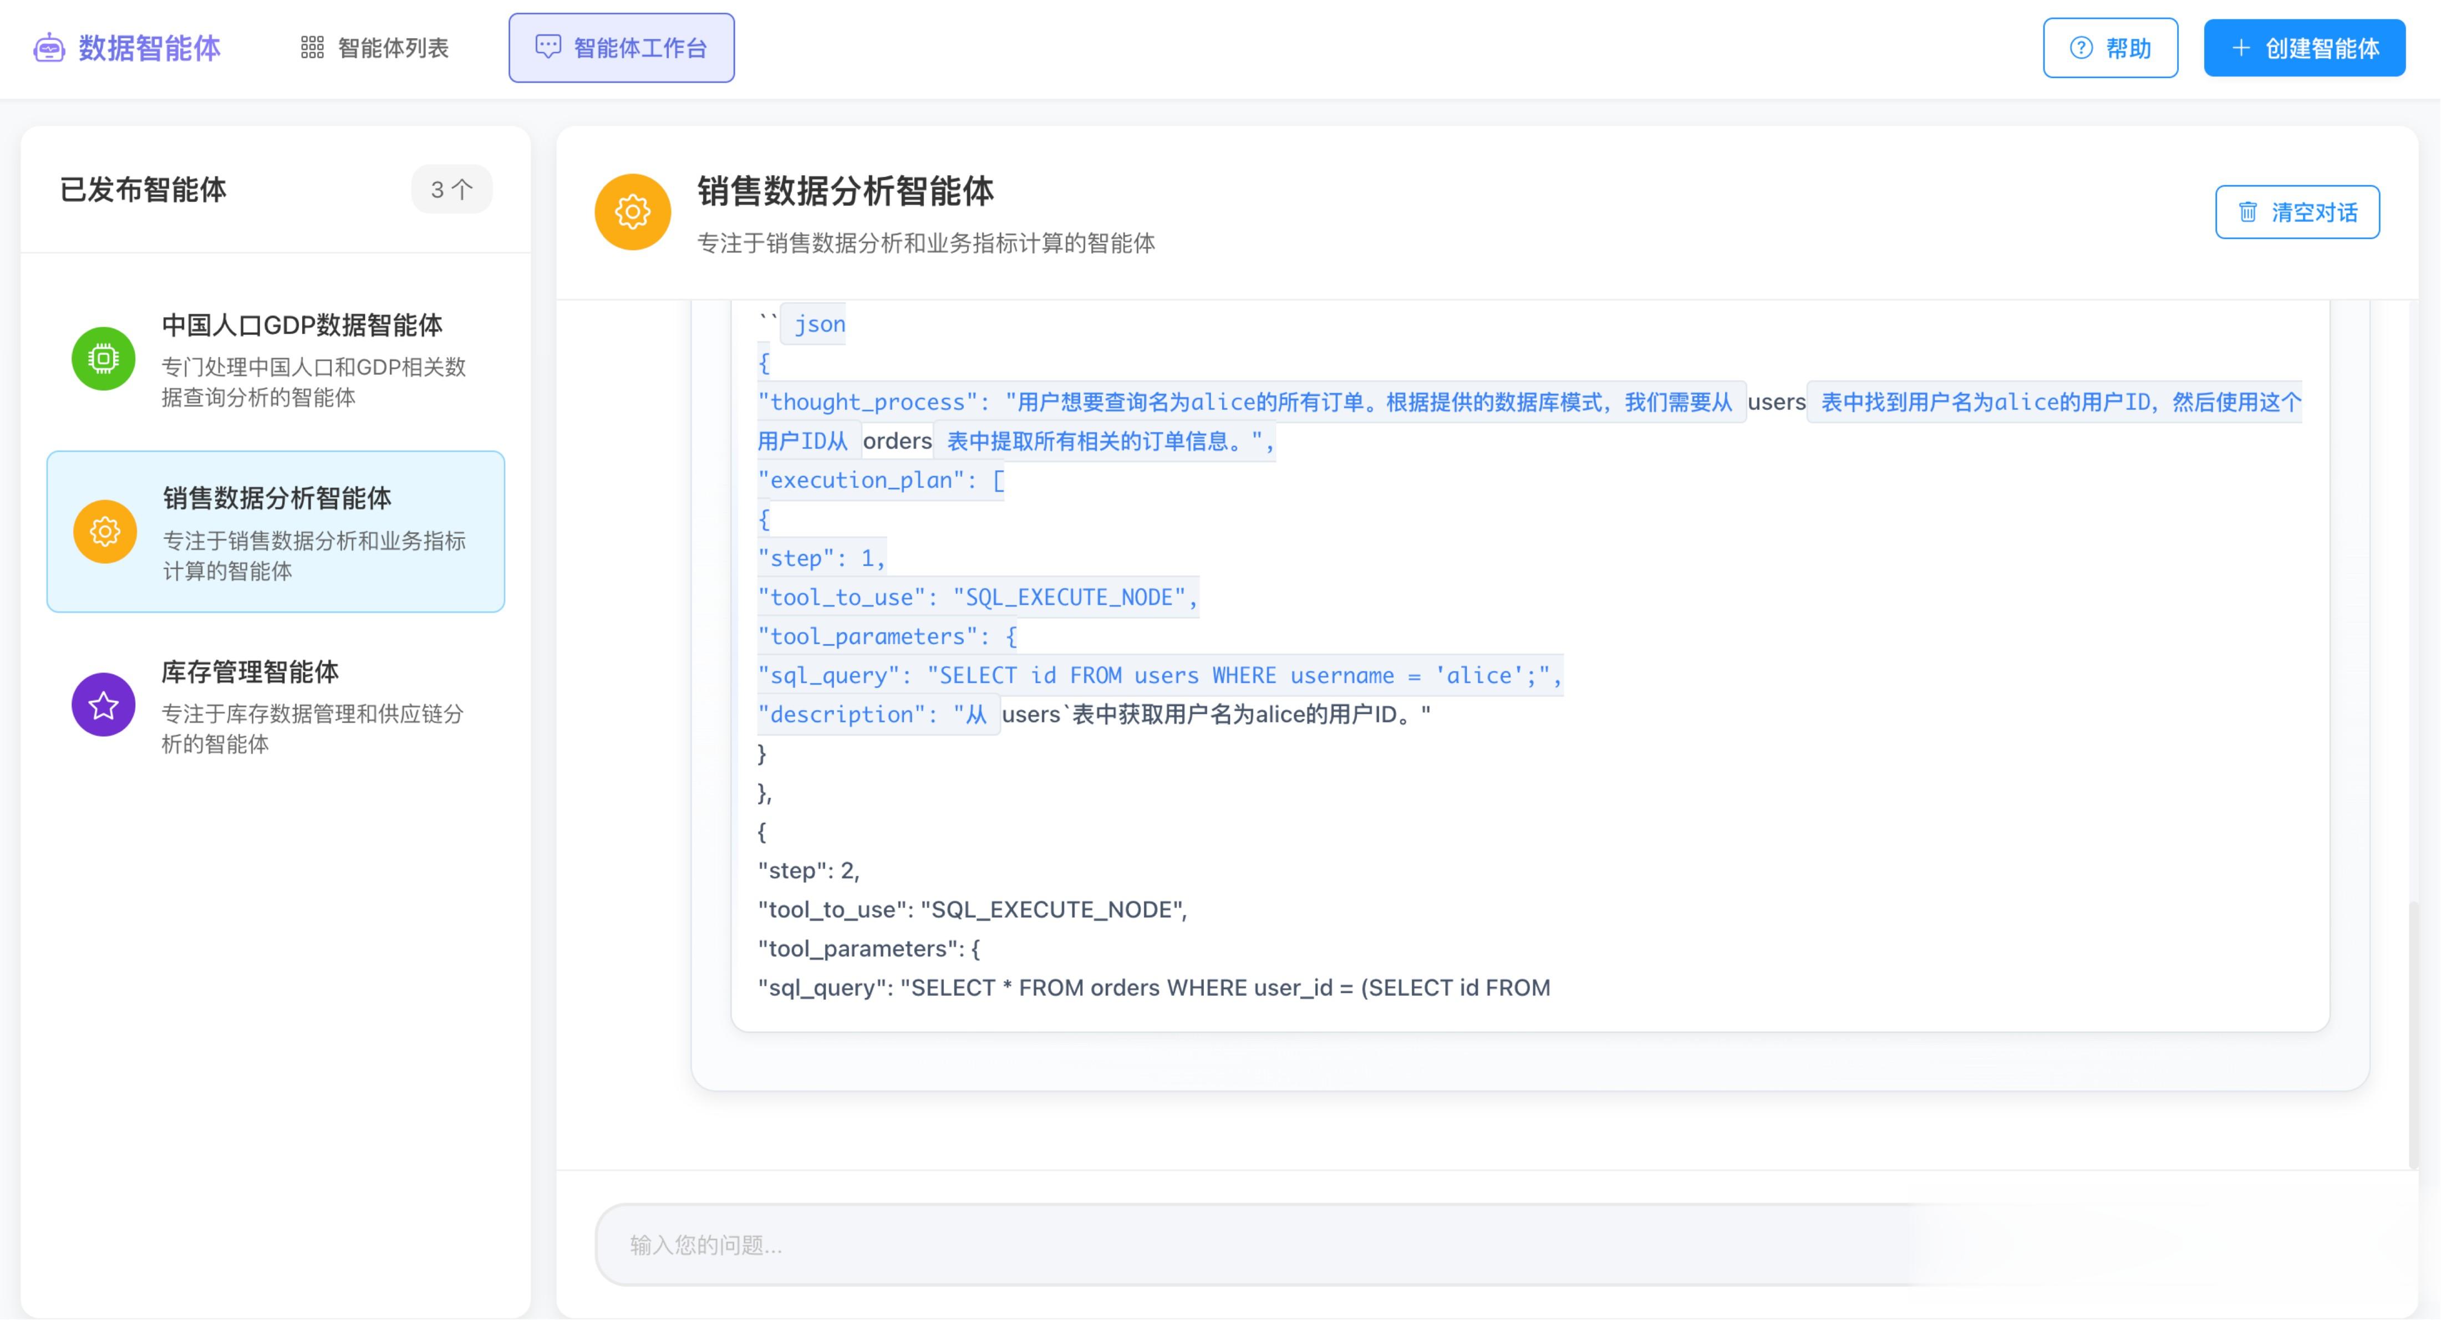Image resolution: width=2441 pixels, height=1320 pixels.
Task: Click the green chip icon for GDP agent
Action: pyautogui.click(x=103, y=359)
